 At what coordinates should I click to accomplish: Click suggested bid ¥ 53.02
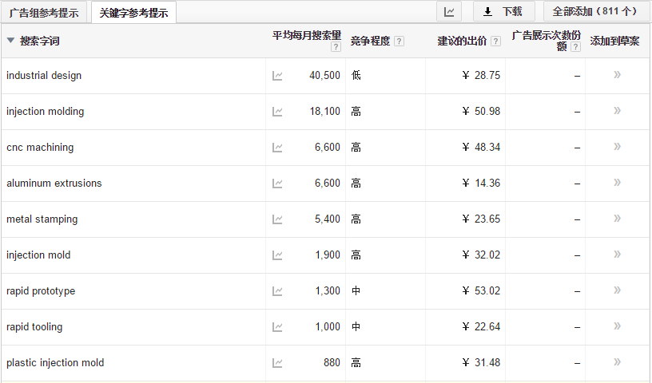tap(481, 290)
